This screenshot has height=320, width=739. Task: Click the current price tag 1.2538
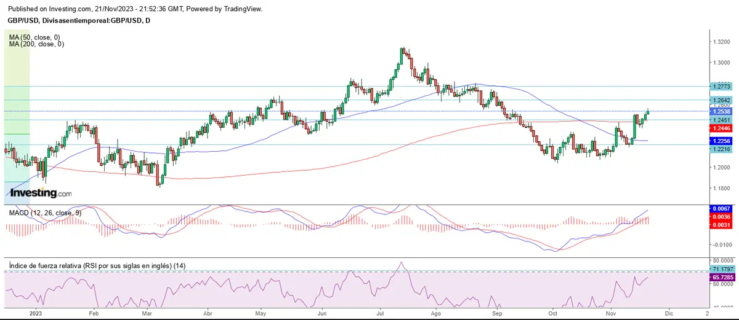tap(720, 112)
